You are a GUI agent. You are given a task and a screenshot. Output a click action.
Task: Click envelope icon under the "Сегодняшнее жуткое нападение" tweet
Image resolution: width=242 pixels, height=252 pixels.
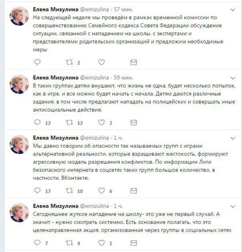[134, 243]
